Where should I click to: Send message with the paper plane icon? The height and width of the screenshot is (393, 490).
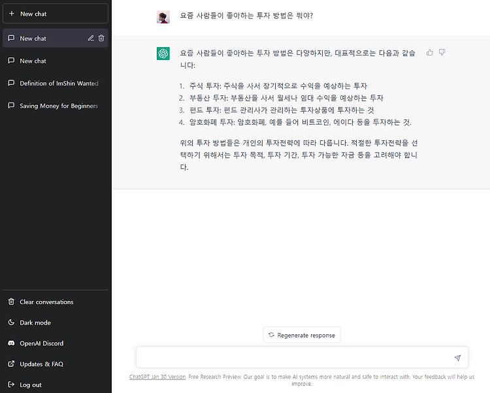[x=457, y=358]
